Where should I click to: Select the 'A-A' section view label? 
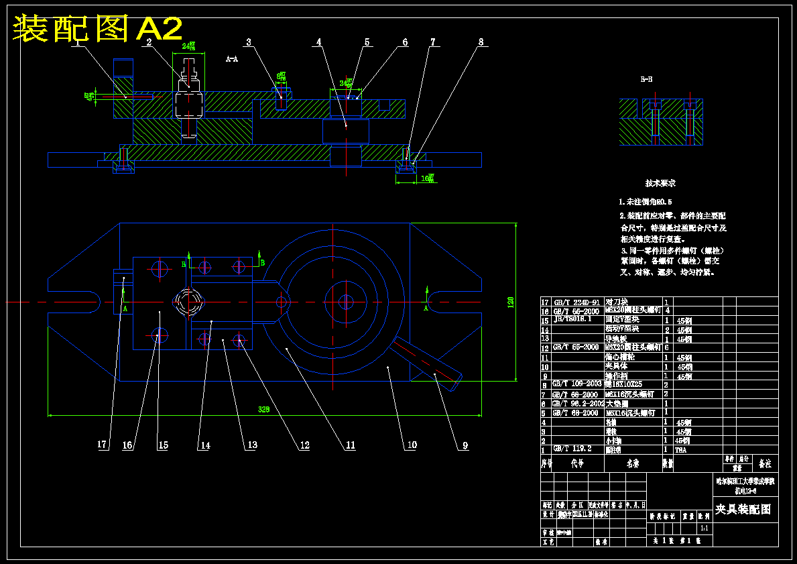pyautogui.click(x=232, y=59)
